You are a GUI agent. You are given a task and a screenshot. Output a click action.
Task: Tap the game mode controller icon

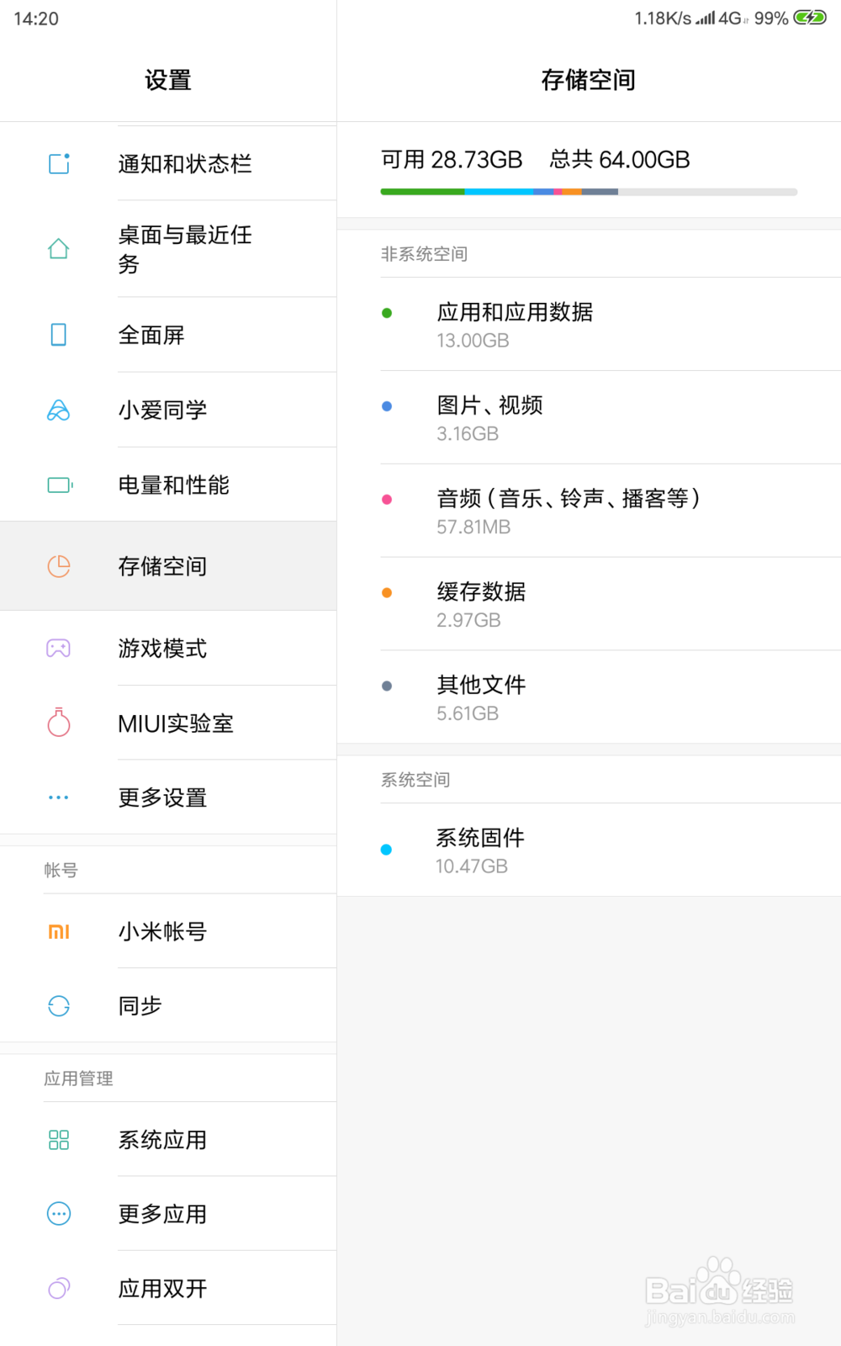pos(59,649)
